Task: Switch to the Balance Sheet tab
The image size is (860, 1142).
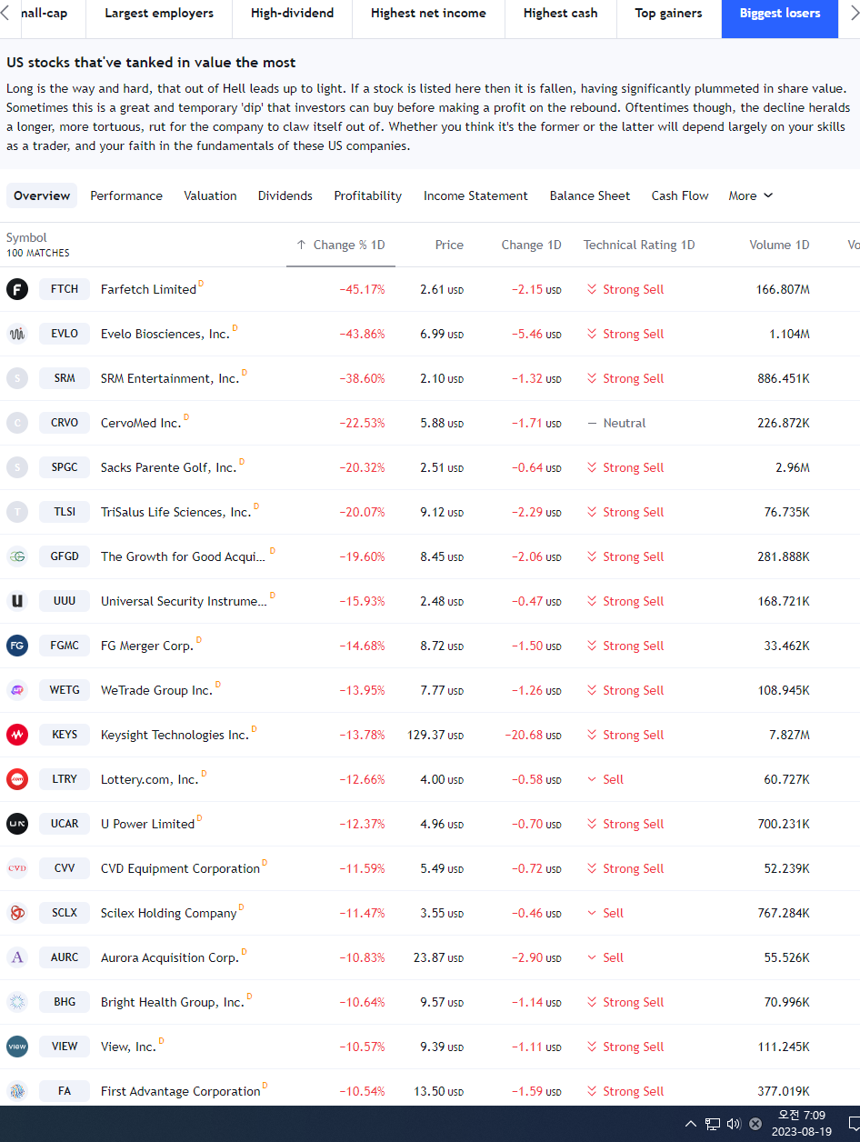Action: [x=590, y=195]
